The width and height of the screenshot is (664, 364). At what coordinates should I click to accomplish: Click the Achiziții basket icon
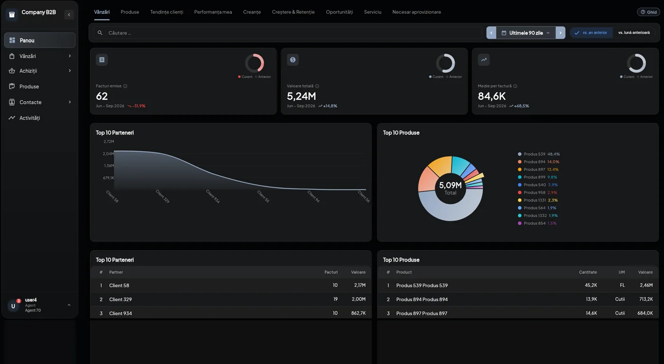(12, 71)
